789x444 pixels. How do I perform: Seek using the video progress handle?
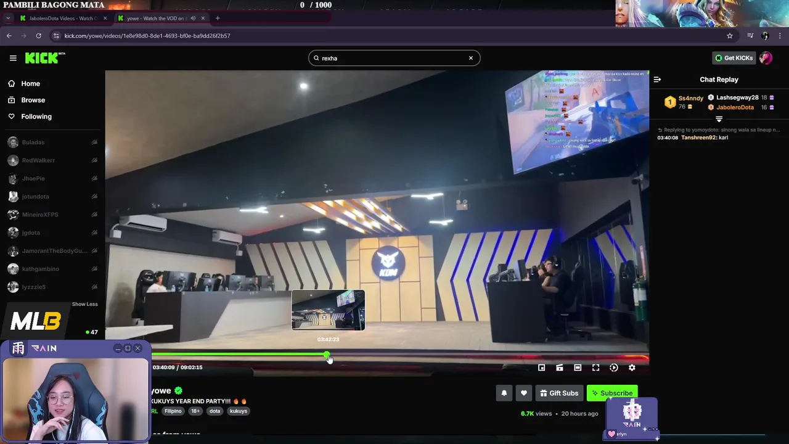[x=326, y=355]
